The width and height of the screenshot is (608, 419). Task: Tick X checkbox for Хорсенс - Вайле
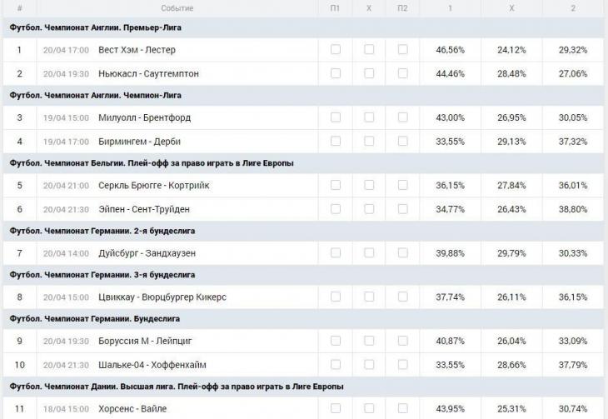point(369,408)
